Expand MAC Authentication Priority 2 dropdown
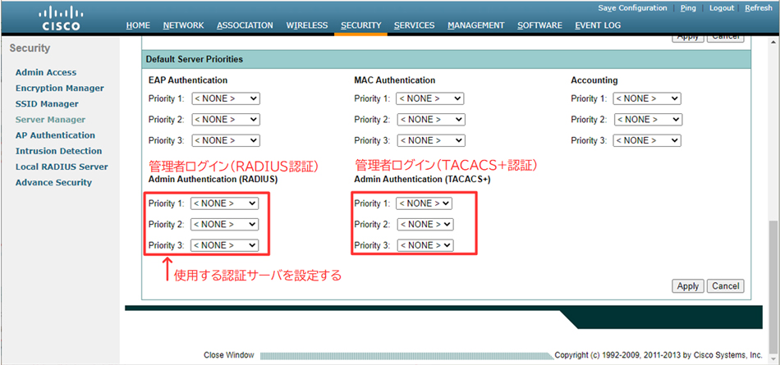This screenshot has width=780, height=365. click(x=429, y=120)
